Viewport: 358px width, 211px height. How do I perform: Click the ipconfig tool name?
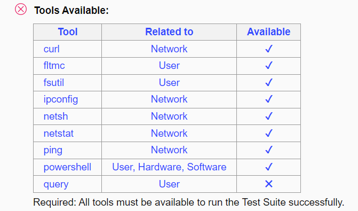click(x=61, y=99)
